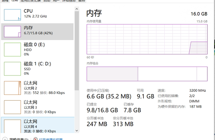The width and height of the screenshot is (215, 140).
Task: Click the 磁盘 0 (E:) graph thumbnail
Action: 12,49
